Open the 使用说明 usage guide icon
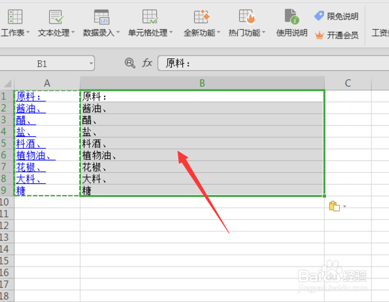 coord(292,17)
